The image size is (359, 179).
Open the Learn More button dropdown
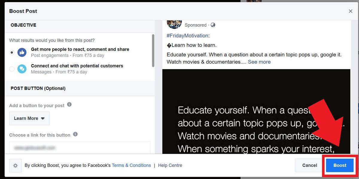pyautogui.click(x=29, y=118)
